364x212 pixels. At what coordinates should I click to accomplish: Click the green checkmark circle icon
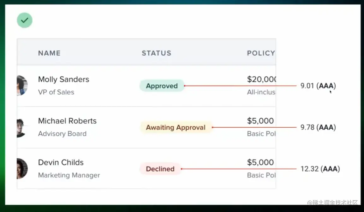click(25, 20)
